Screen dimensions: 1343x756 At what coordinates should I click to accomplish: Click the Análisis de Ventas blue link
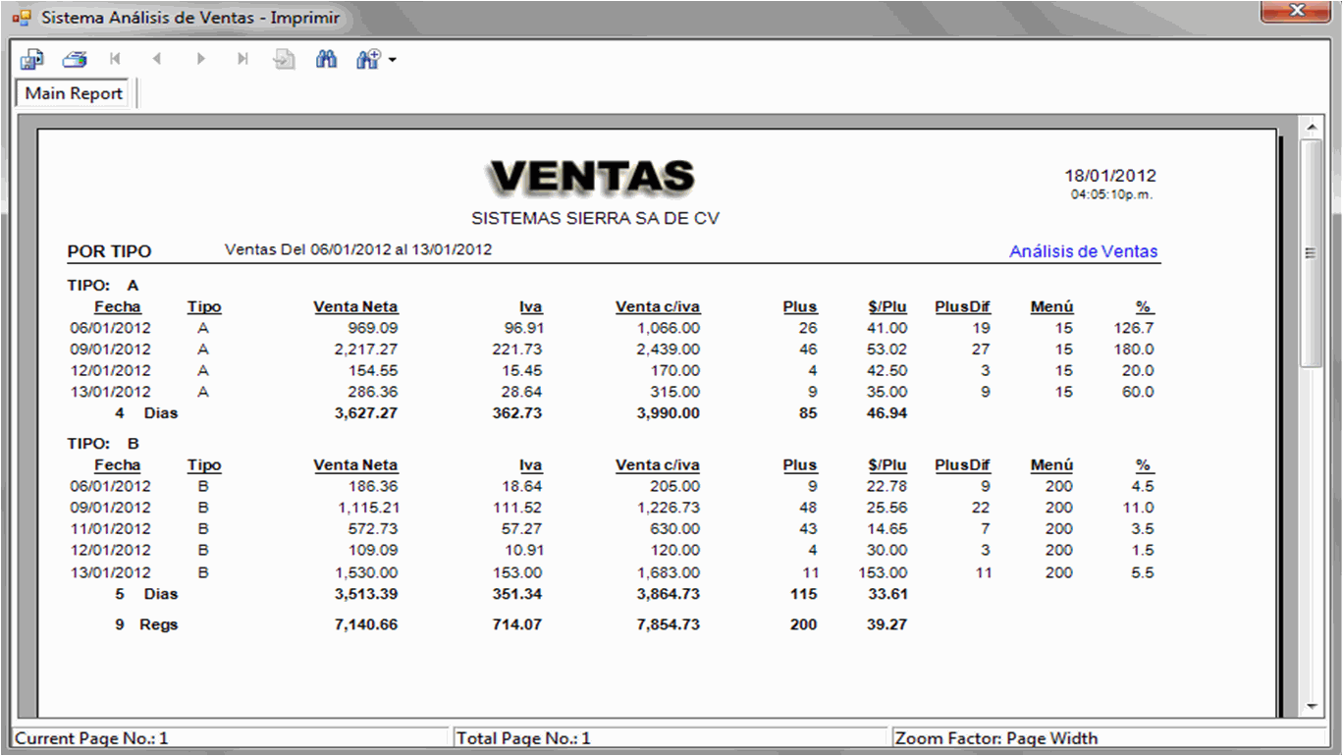[x=1084, y=251]
